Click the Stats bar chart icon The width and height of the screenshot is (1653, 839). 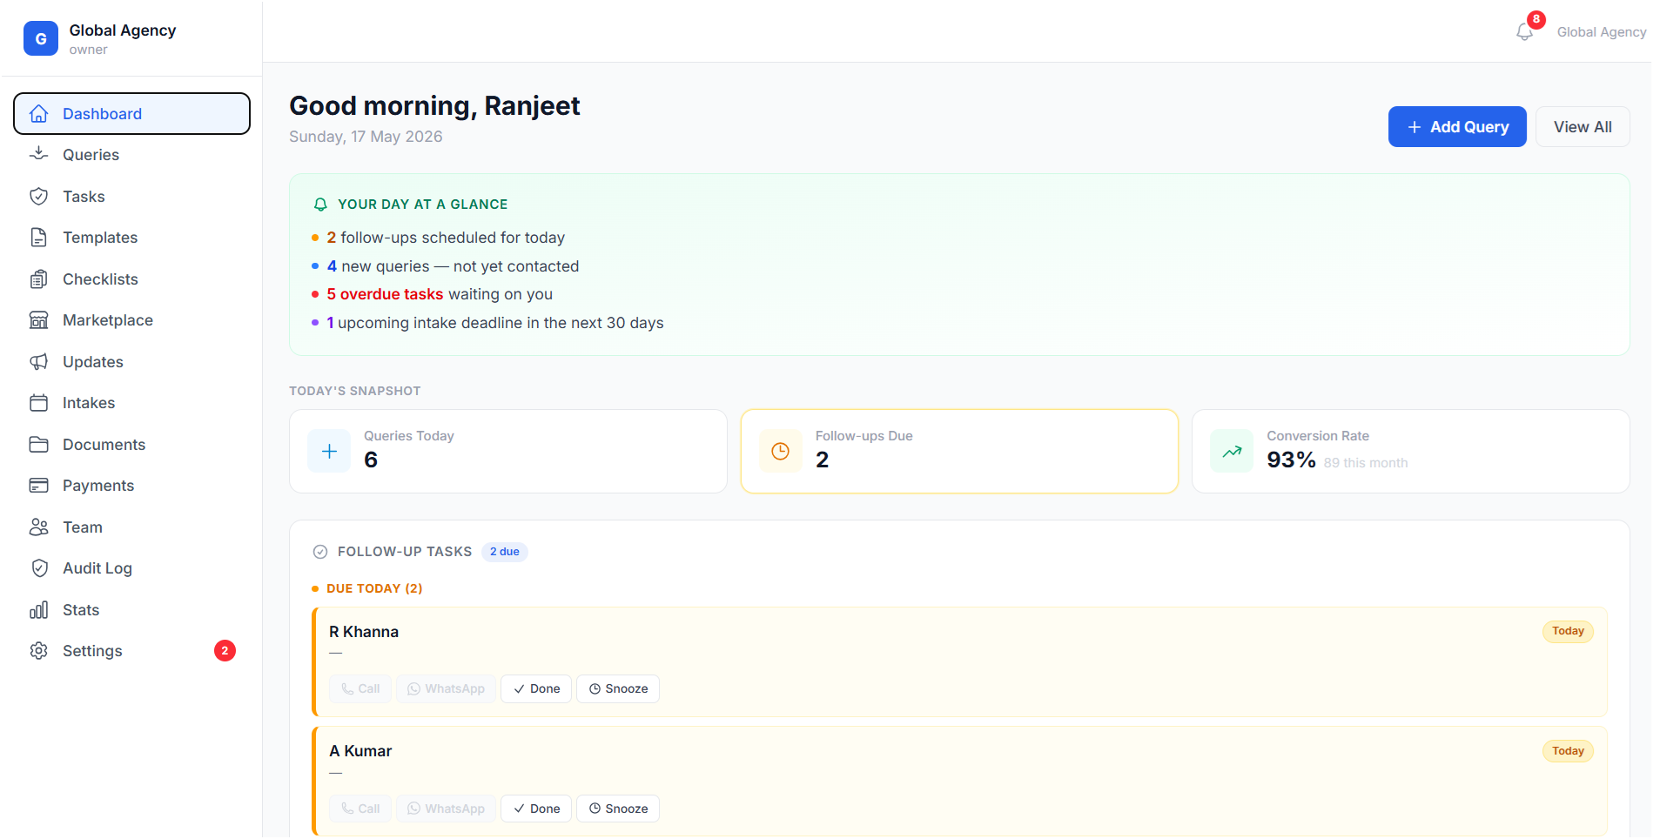tap(39, 610)
